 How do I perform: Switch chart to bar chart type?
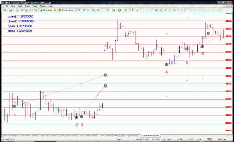point(79,10)
